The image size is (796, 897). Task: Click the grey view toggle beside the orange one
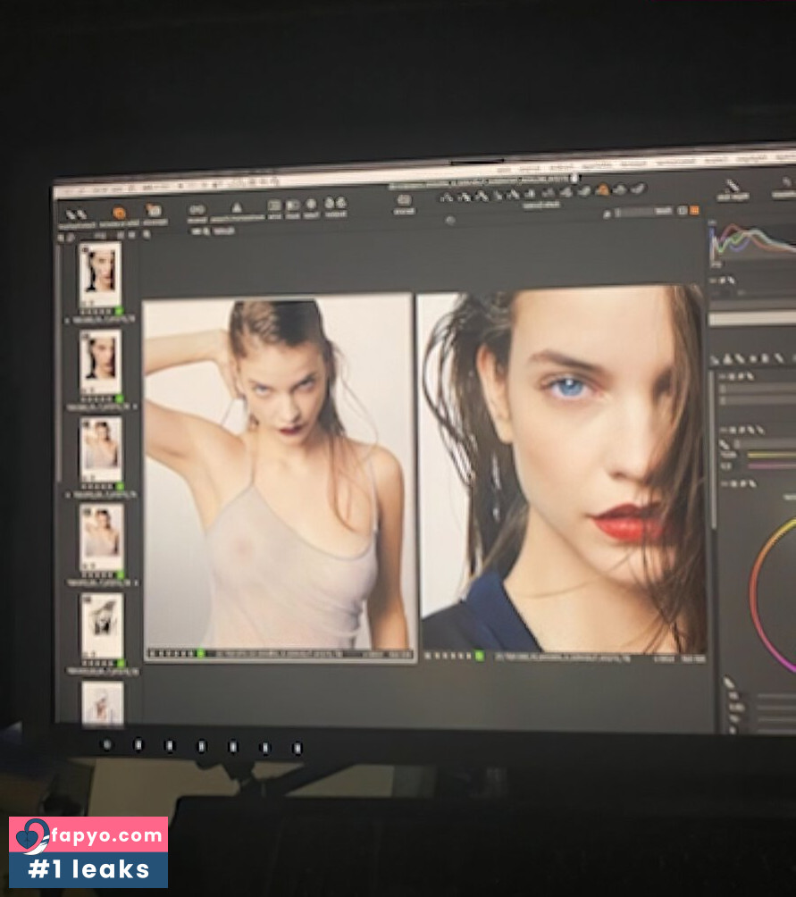683,211
